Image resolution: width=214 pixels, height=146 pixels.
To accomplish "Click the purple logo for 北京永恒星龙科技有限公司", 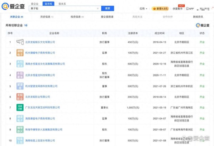I will [20, 75].
